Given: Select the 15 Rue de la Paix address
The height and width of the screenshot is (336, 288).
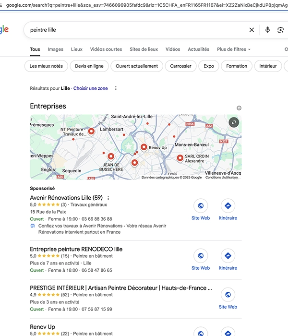Looking at the screenshot, I should pyautogui.click(x=48, y=212).
